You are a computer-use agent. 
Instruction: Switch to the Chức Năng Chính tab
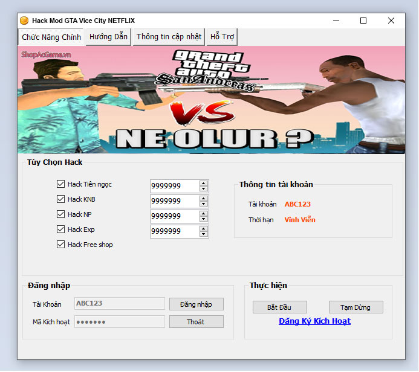click(51, 37)
